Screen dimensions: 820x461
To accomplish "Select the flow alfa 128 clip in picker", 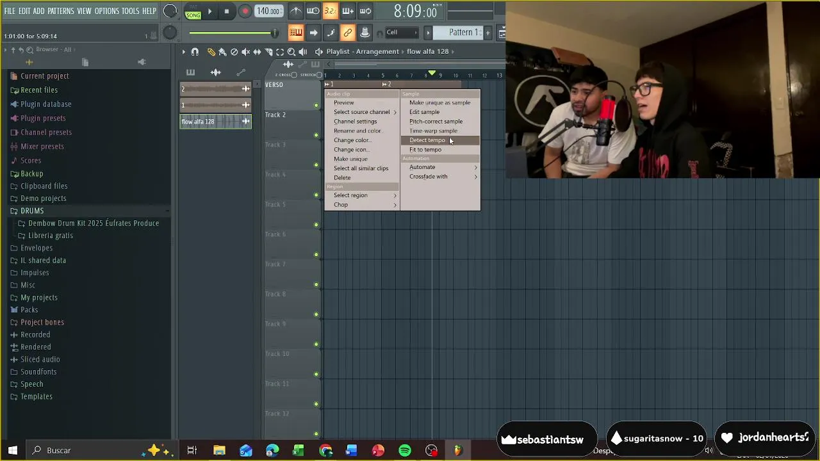I will 215,122.
